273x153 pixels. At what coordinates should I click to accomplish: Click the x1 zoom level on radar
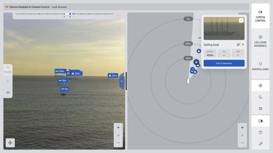pyautogui.click(x=242, y=135)
